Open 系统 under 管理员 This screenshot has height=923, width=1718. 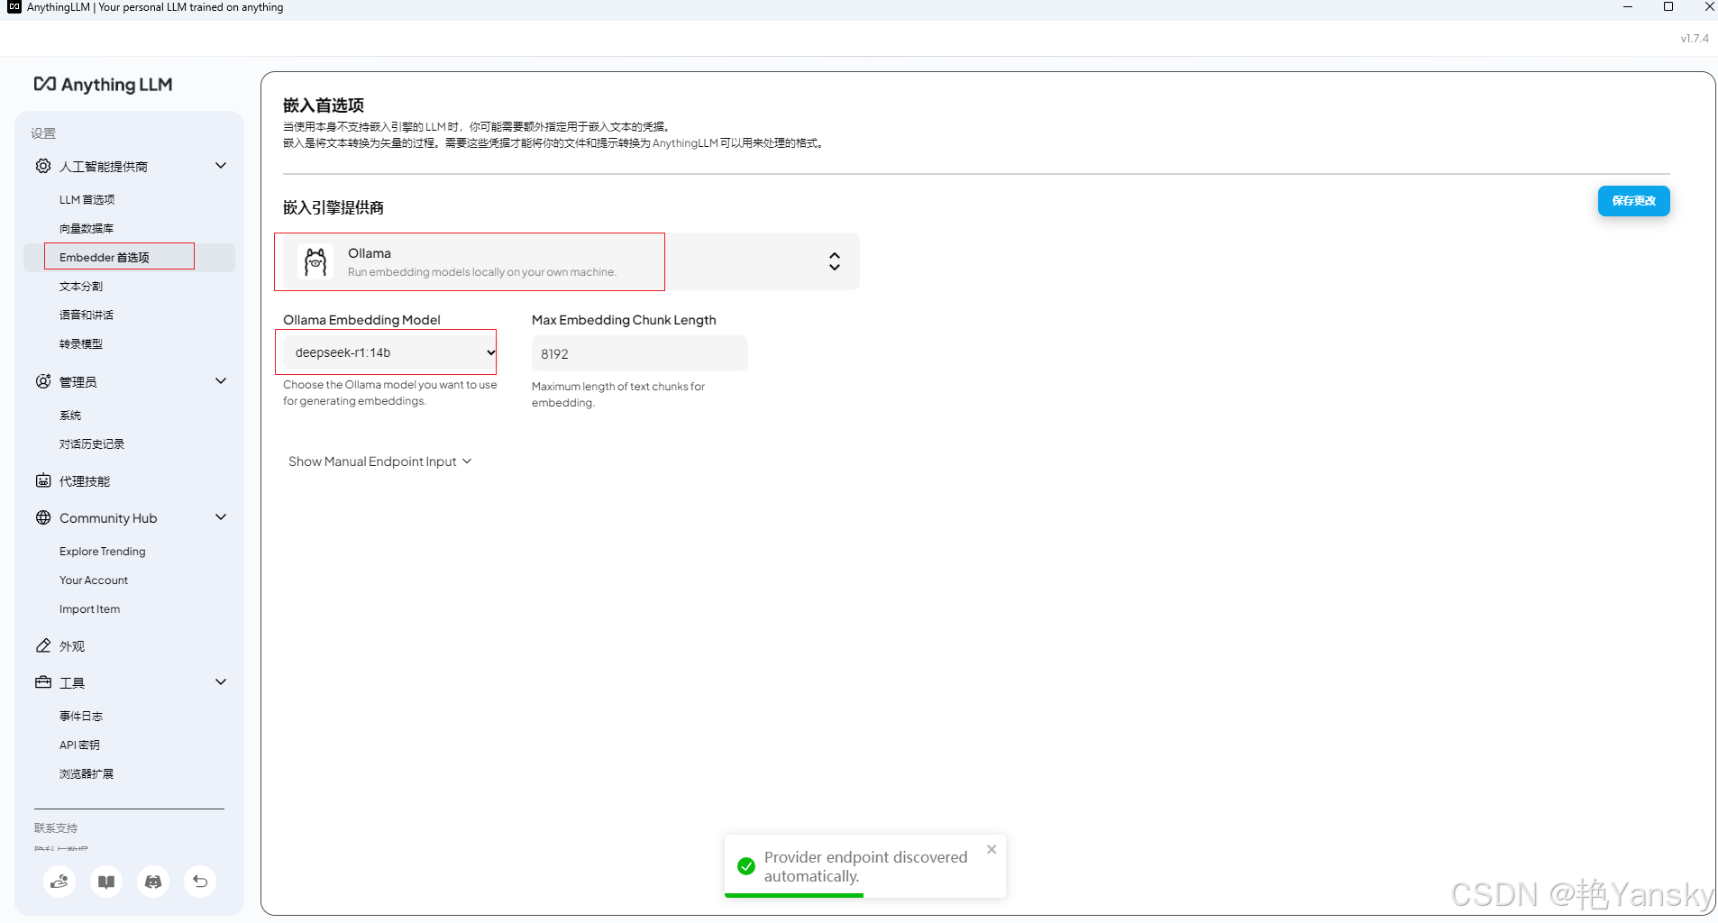point(70,415)
